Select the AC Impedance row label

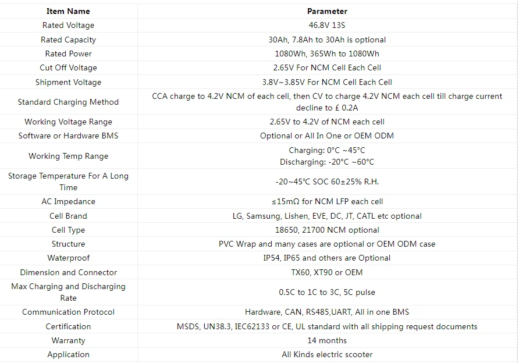pos(68,201)
